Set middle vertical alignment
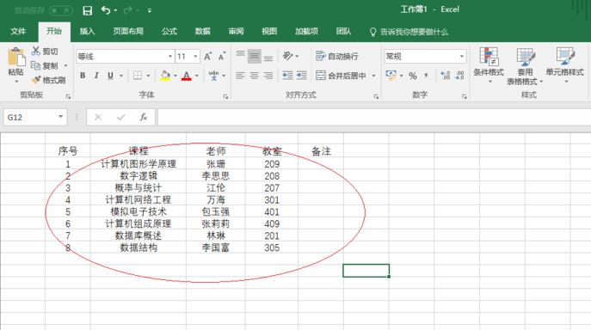The image size is (591, 330). (254, 56)
